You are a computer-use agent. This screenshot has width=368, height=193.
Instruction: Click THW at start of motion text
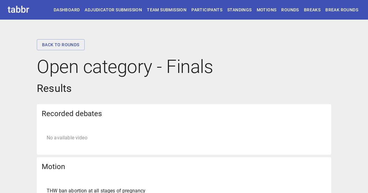[52, 191]
